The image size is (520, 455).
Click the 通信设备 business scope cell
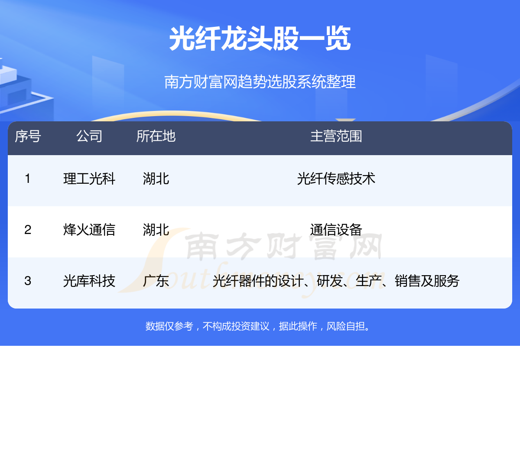pos(336,230)
